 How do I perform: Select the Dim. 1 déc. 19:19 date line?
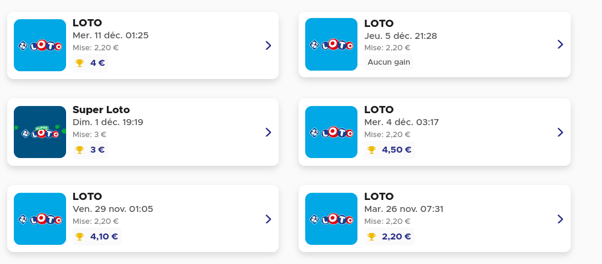tap(108, 122)
